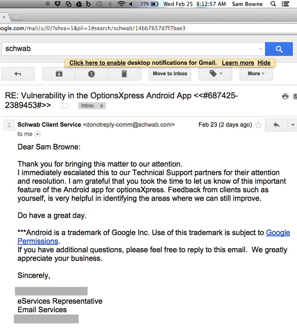Print all using the printer icon
The width and height of the screenshot is (297, 332).
285,96
